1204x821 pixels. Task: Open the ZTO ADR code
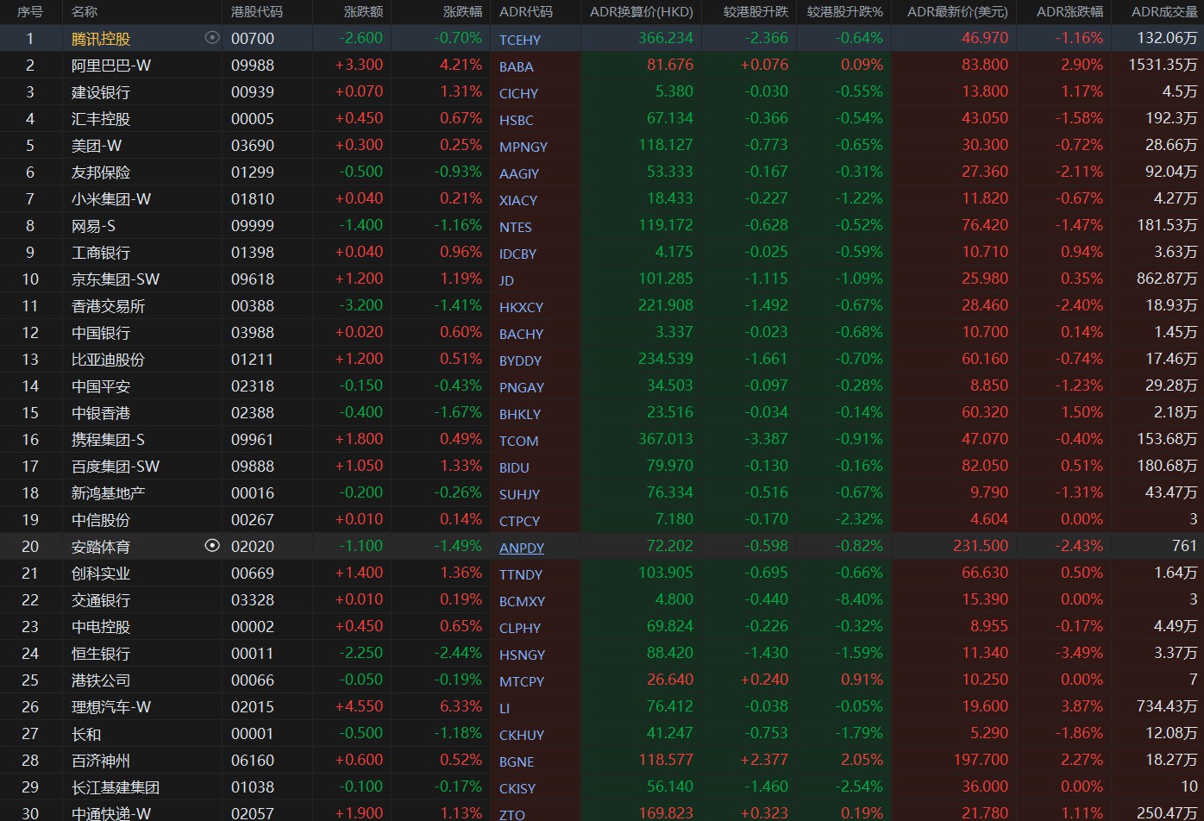(x=511, y=814)
